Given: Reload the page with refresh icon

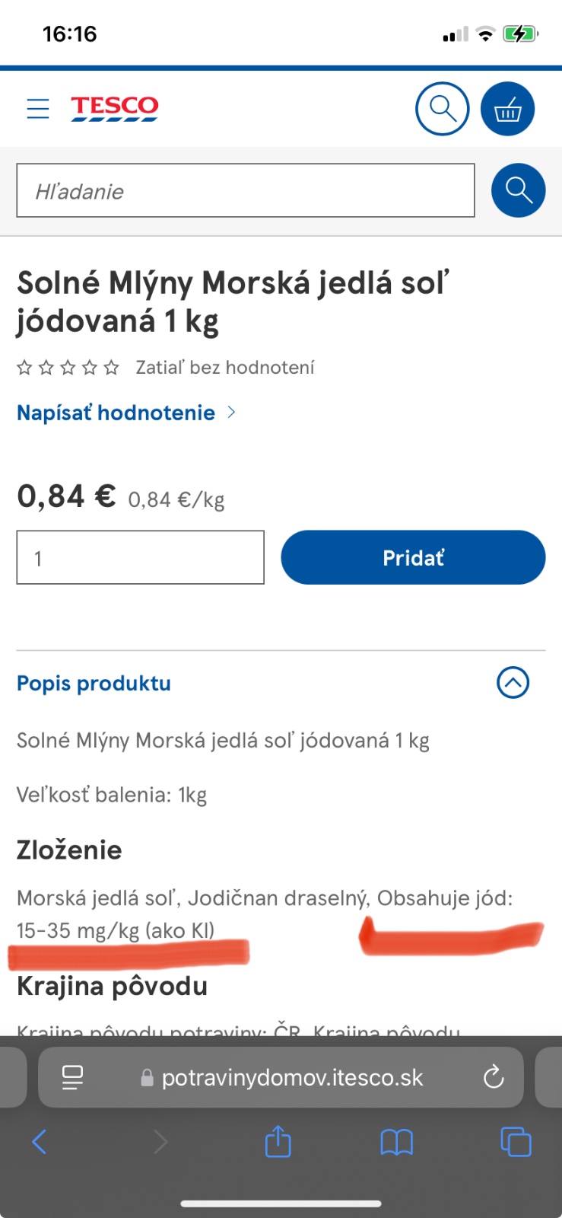Looking at the screenshot, I should [x=494, y=1077].
